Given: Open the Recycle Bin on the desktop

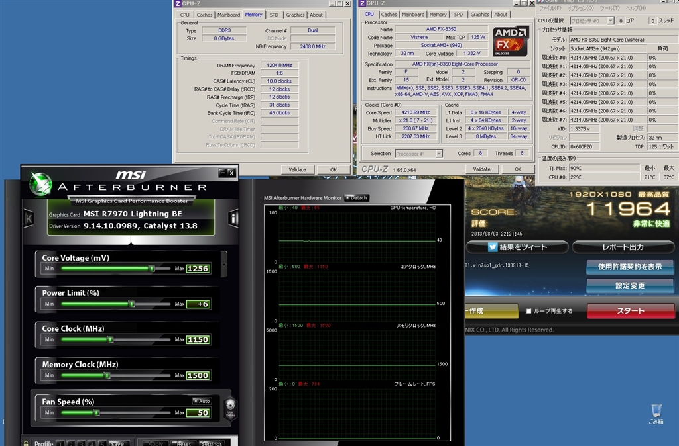Looking at the screenshot, I should [656, 414].
